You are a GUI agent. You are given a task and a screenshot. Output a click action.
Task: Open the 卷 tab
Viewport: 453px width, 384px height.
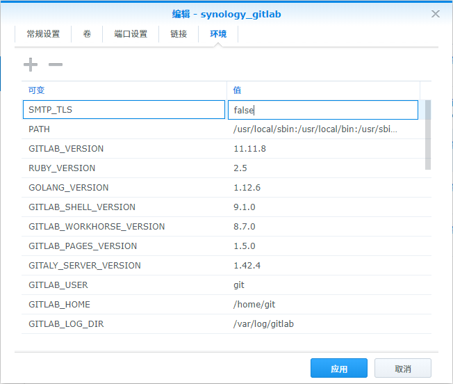[x=87, y=34]
